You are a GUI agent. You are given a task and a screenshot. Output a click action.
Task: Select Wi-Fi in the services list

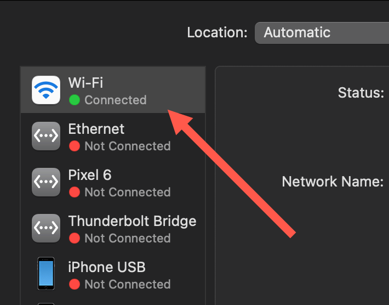point(113,90)
